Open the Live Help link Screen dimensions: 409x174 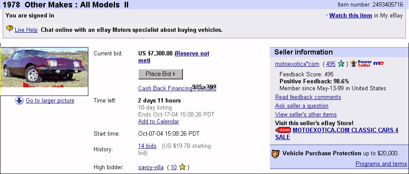pos(26,30)
